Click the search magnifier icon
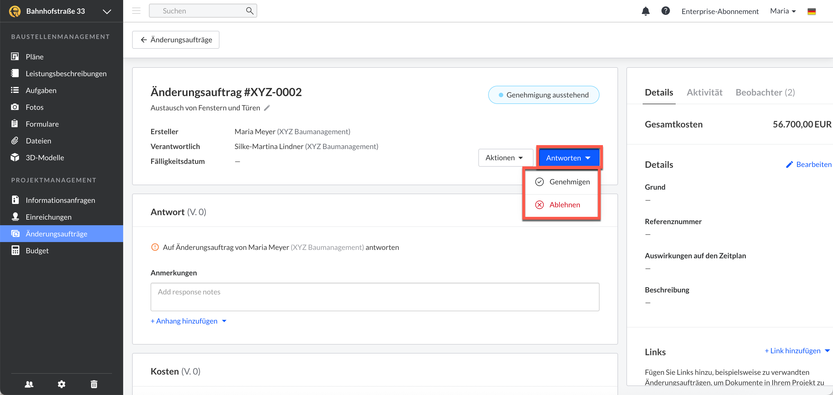This screenshot has width=833, height=395. point(249,11)
